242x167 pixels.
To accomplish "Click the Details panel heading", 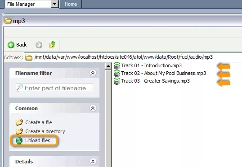I will tap(24, 162).
